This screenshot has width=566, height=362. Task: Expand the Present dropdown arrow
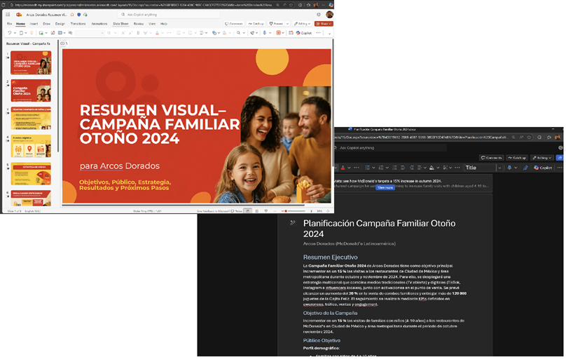(287, 24)
